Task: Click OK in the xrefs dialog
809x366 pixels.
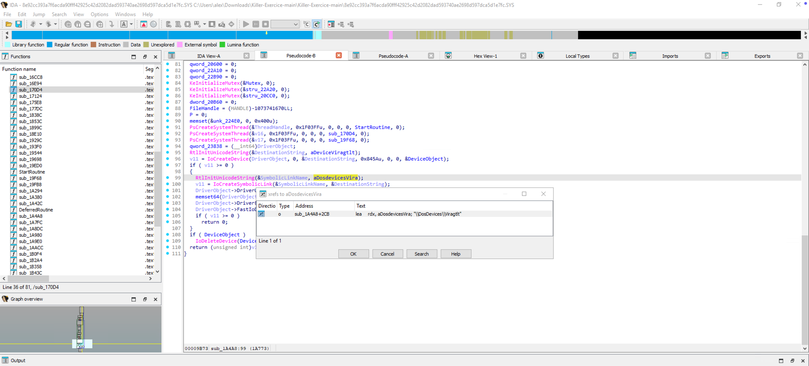Action: pyautogui.click(x=354, y=254)
